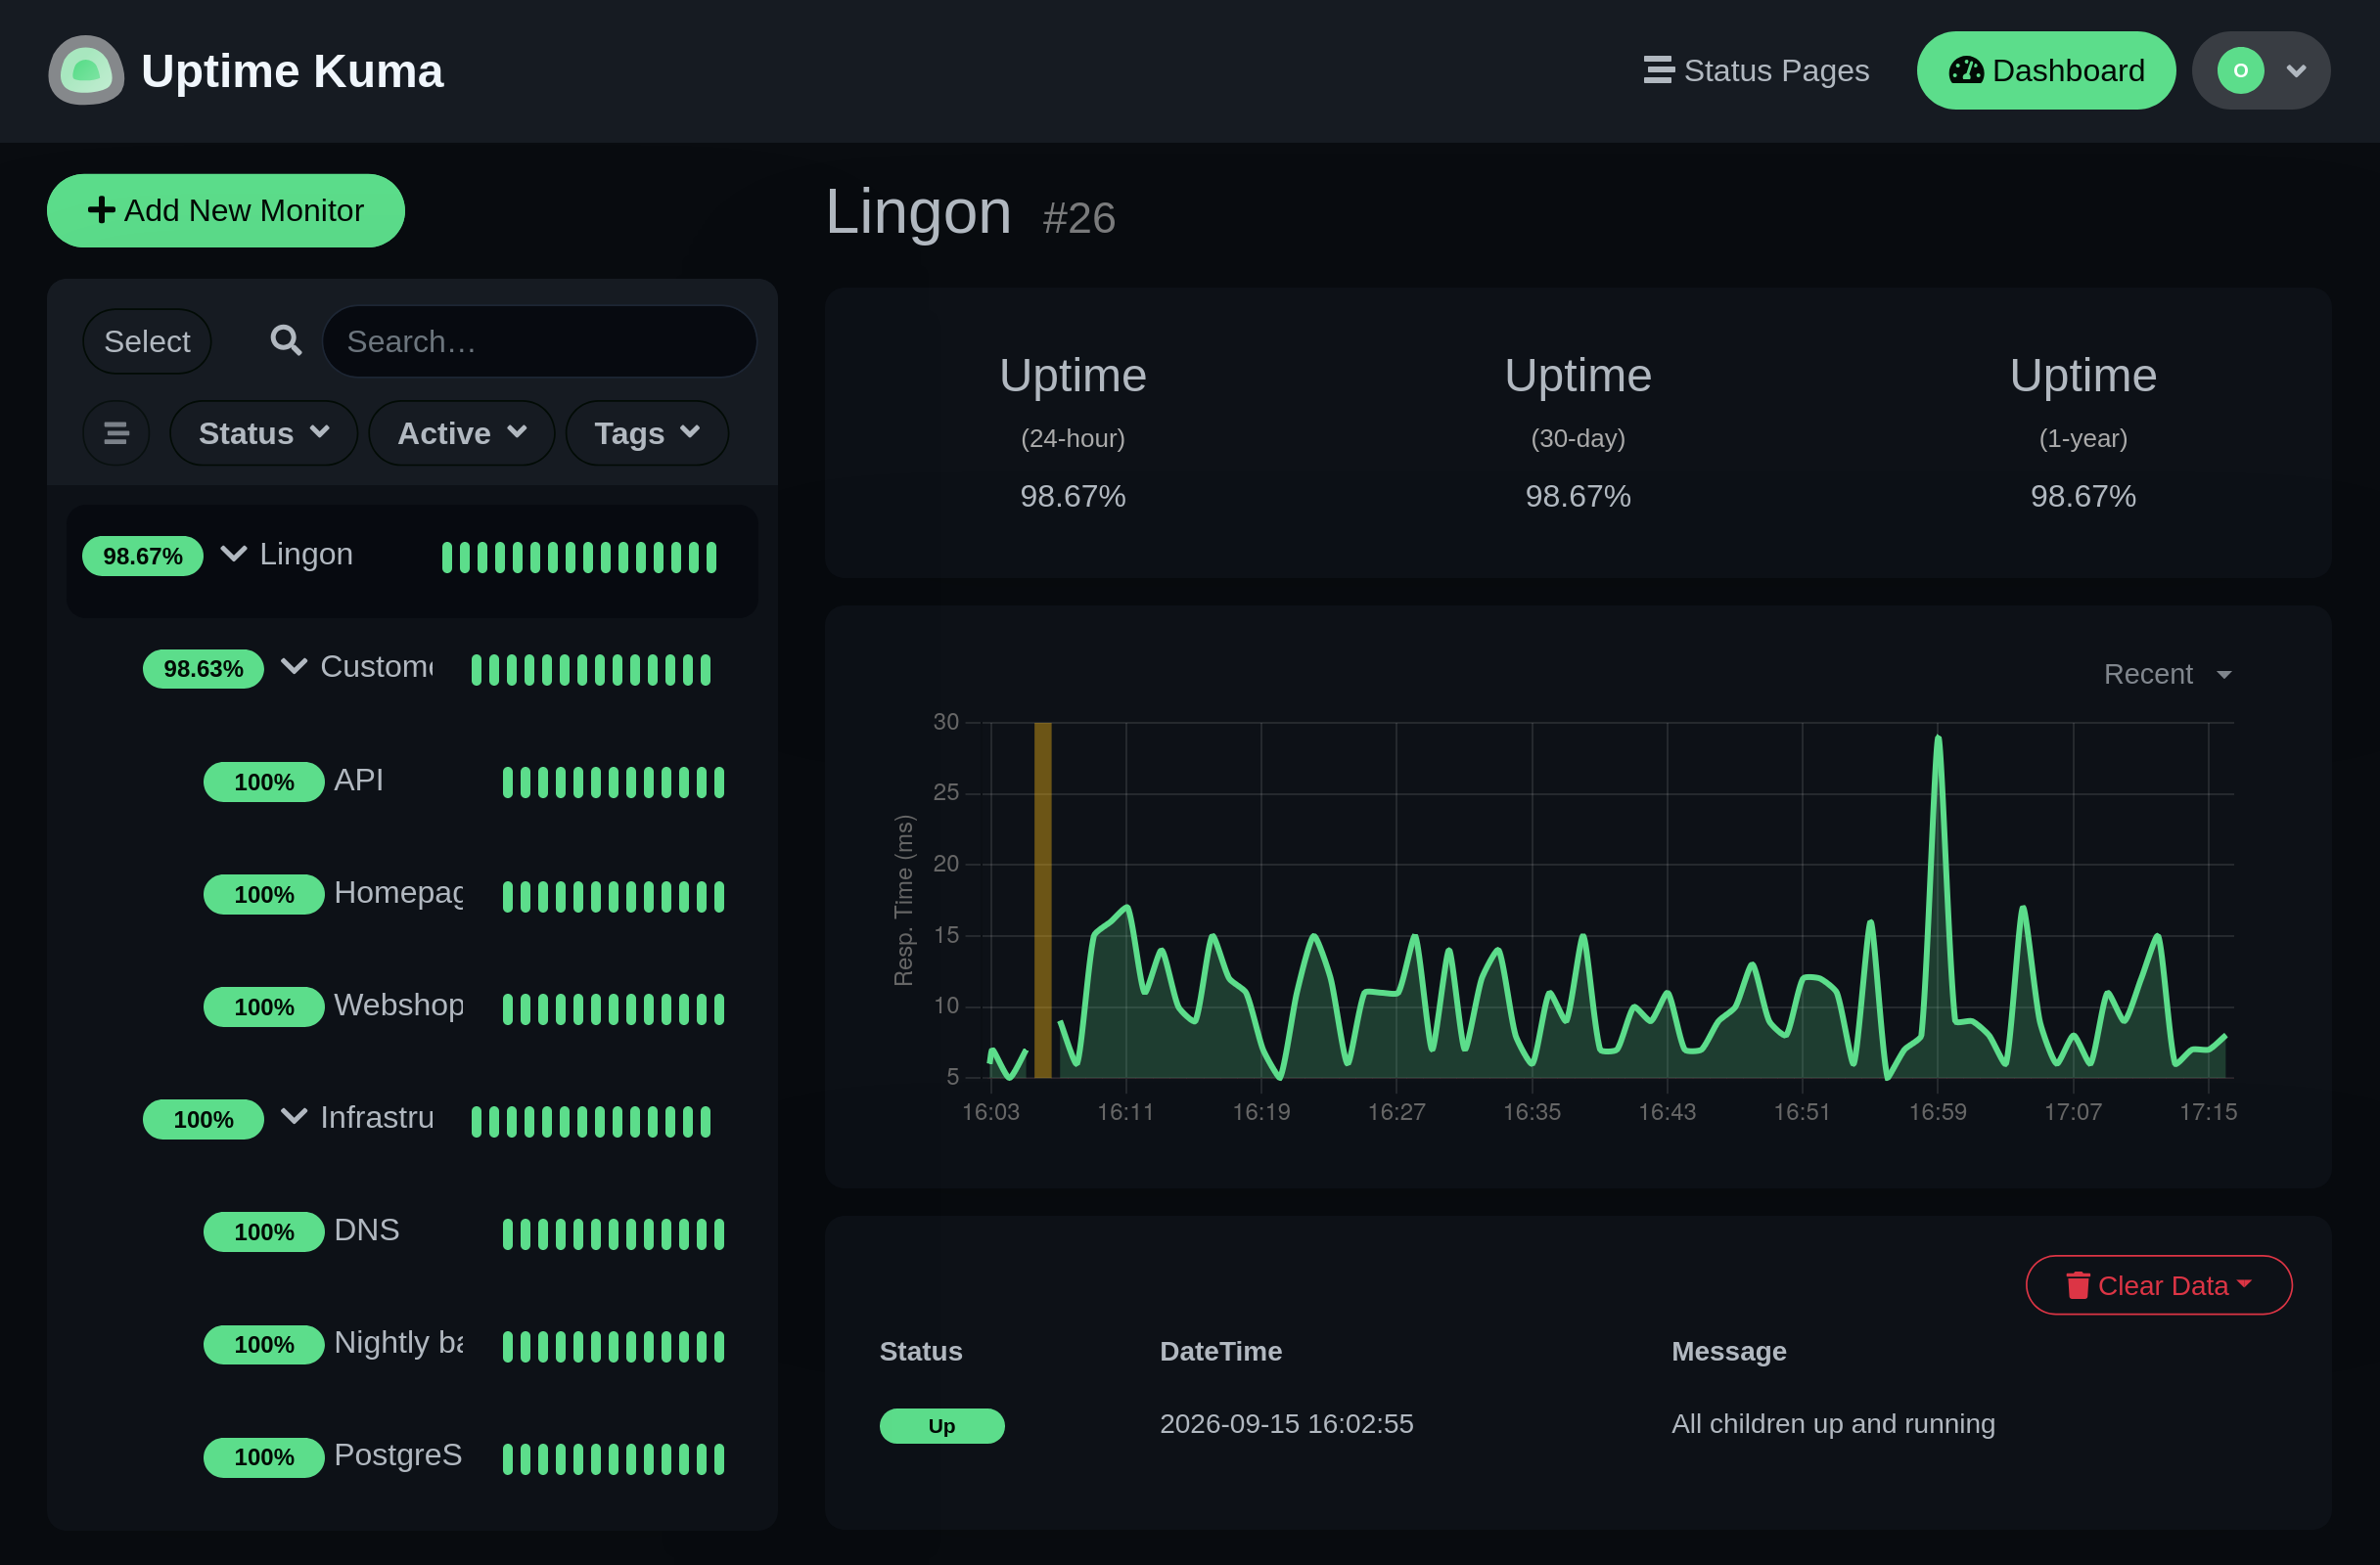The width and height of the screenshot is (2380, 1565).
Task: Click the #26 monitor ID text
Action: (x=1078, y=218)
